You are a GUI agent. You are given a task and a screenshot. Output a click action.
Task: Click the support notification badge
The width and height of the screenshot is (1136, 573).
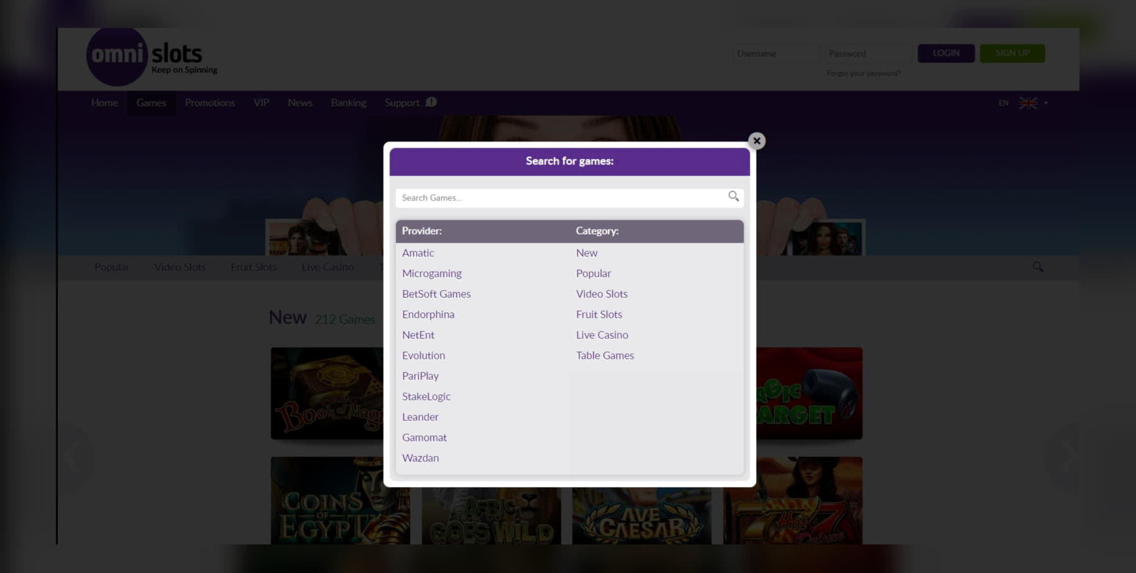click(431, 102)
